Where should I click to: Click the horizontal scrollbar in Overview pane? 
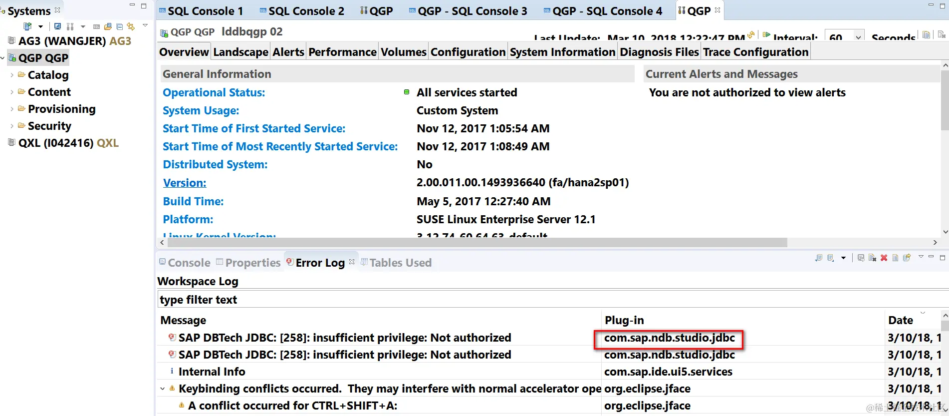477,242
